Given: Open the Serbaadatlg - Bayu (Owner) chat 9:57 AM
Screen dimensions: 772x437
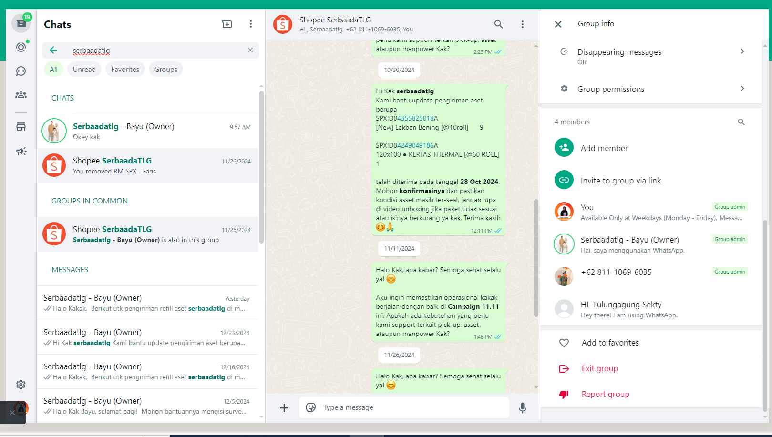Looking at the screenshot, I should [147, 131].
